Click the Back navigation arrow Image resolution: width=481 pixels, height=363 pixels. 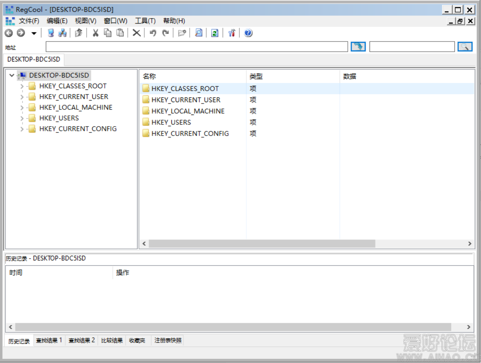pos(9,33)
